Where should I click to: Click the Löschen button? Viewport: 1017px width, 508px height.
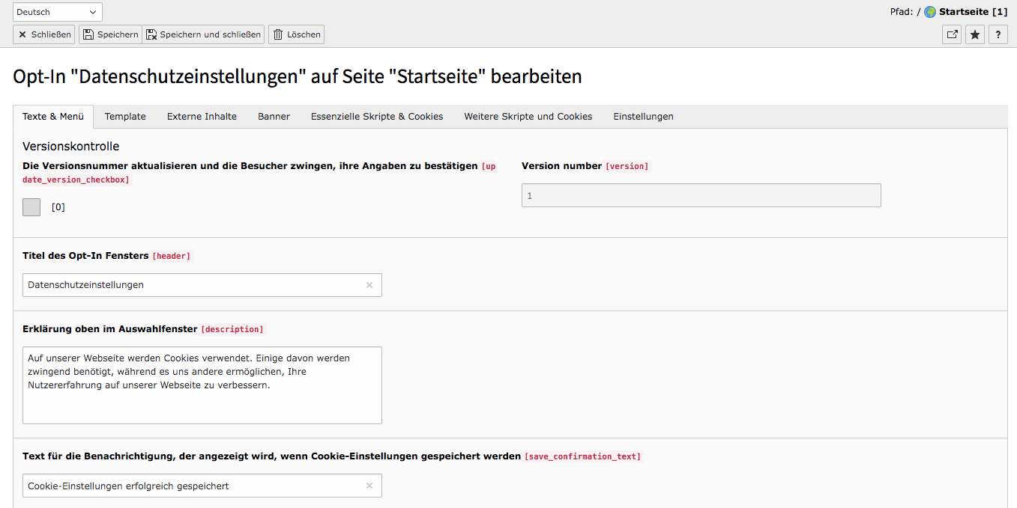tap(296, 34)
